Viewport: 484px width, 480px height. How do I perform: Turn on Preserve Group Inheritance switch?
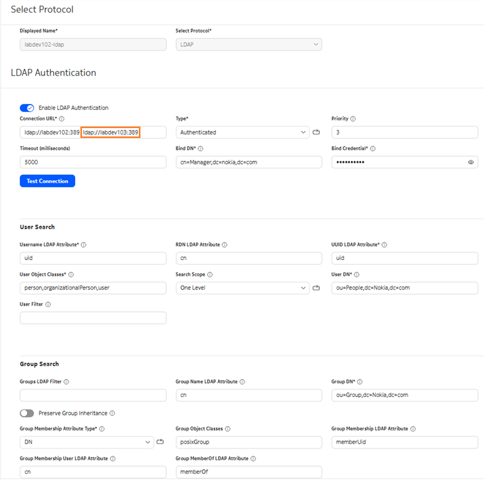point(27,413)
